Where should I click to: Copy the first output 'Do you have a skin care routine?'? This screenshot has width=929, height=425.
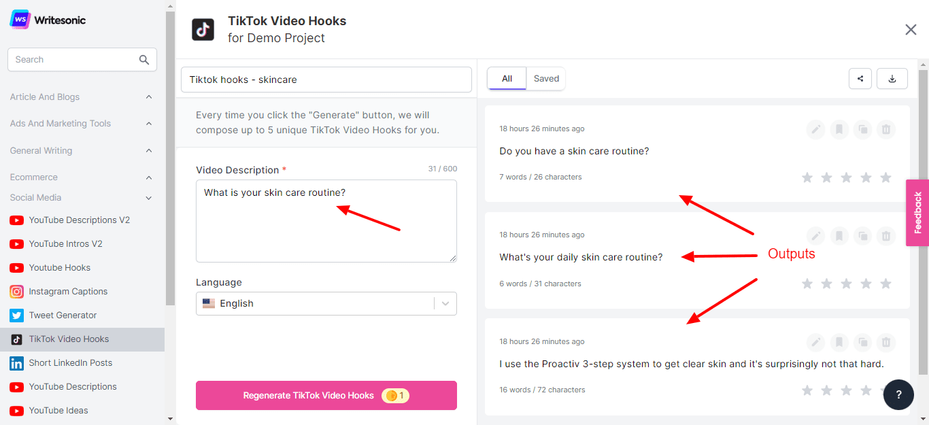[x=862, y=129]
